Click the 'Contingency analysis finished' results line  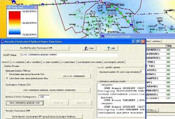[120, 113]
